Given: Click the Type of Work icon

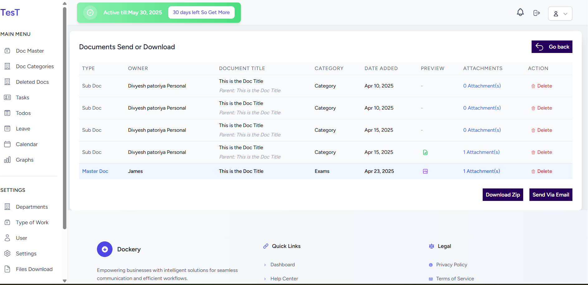Looking at the screenshot, I should [x=7, y=222].
